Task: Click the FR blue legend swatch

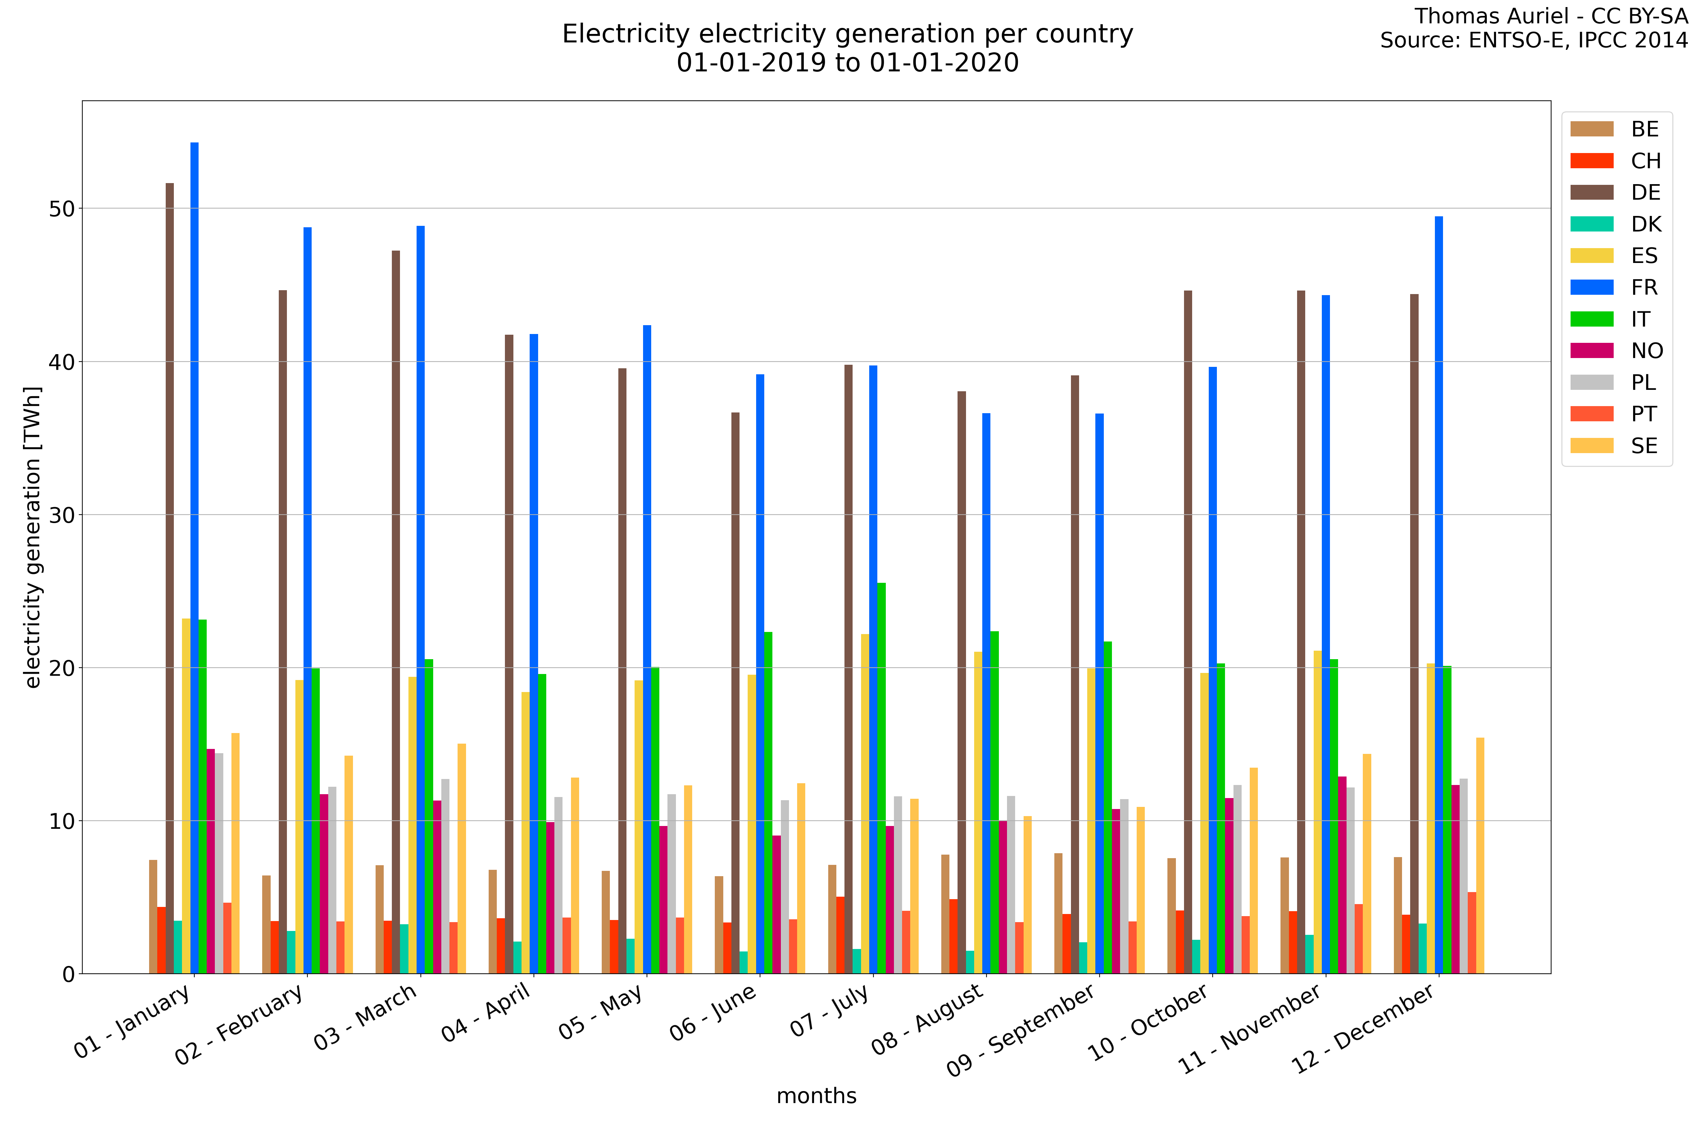Action: pos(1591,288)
